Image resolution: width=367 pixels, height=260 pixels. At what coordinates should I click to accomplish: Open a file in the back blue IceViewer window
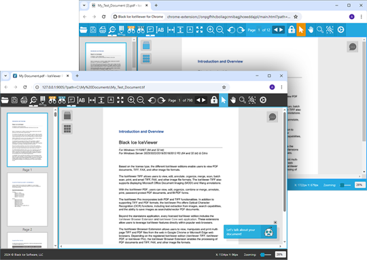84,30
